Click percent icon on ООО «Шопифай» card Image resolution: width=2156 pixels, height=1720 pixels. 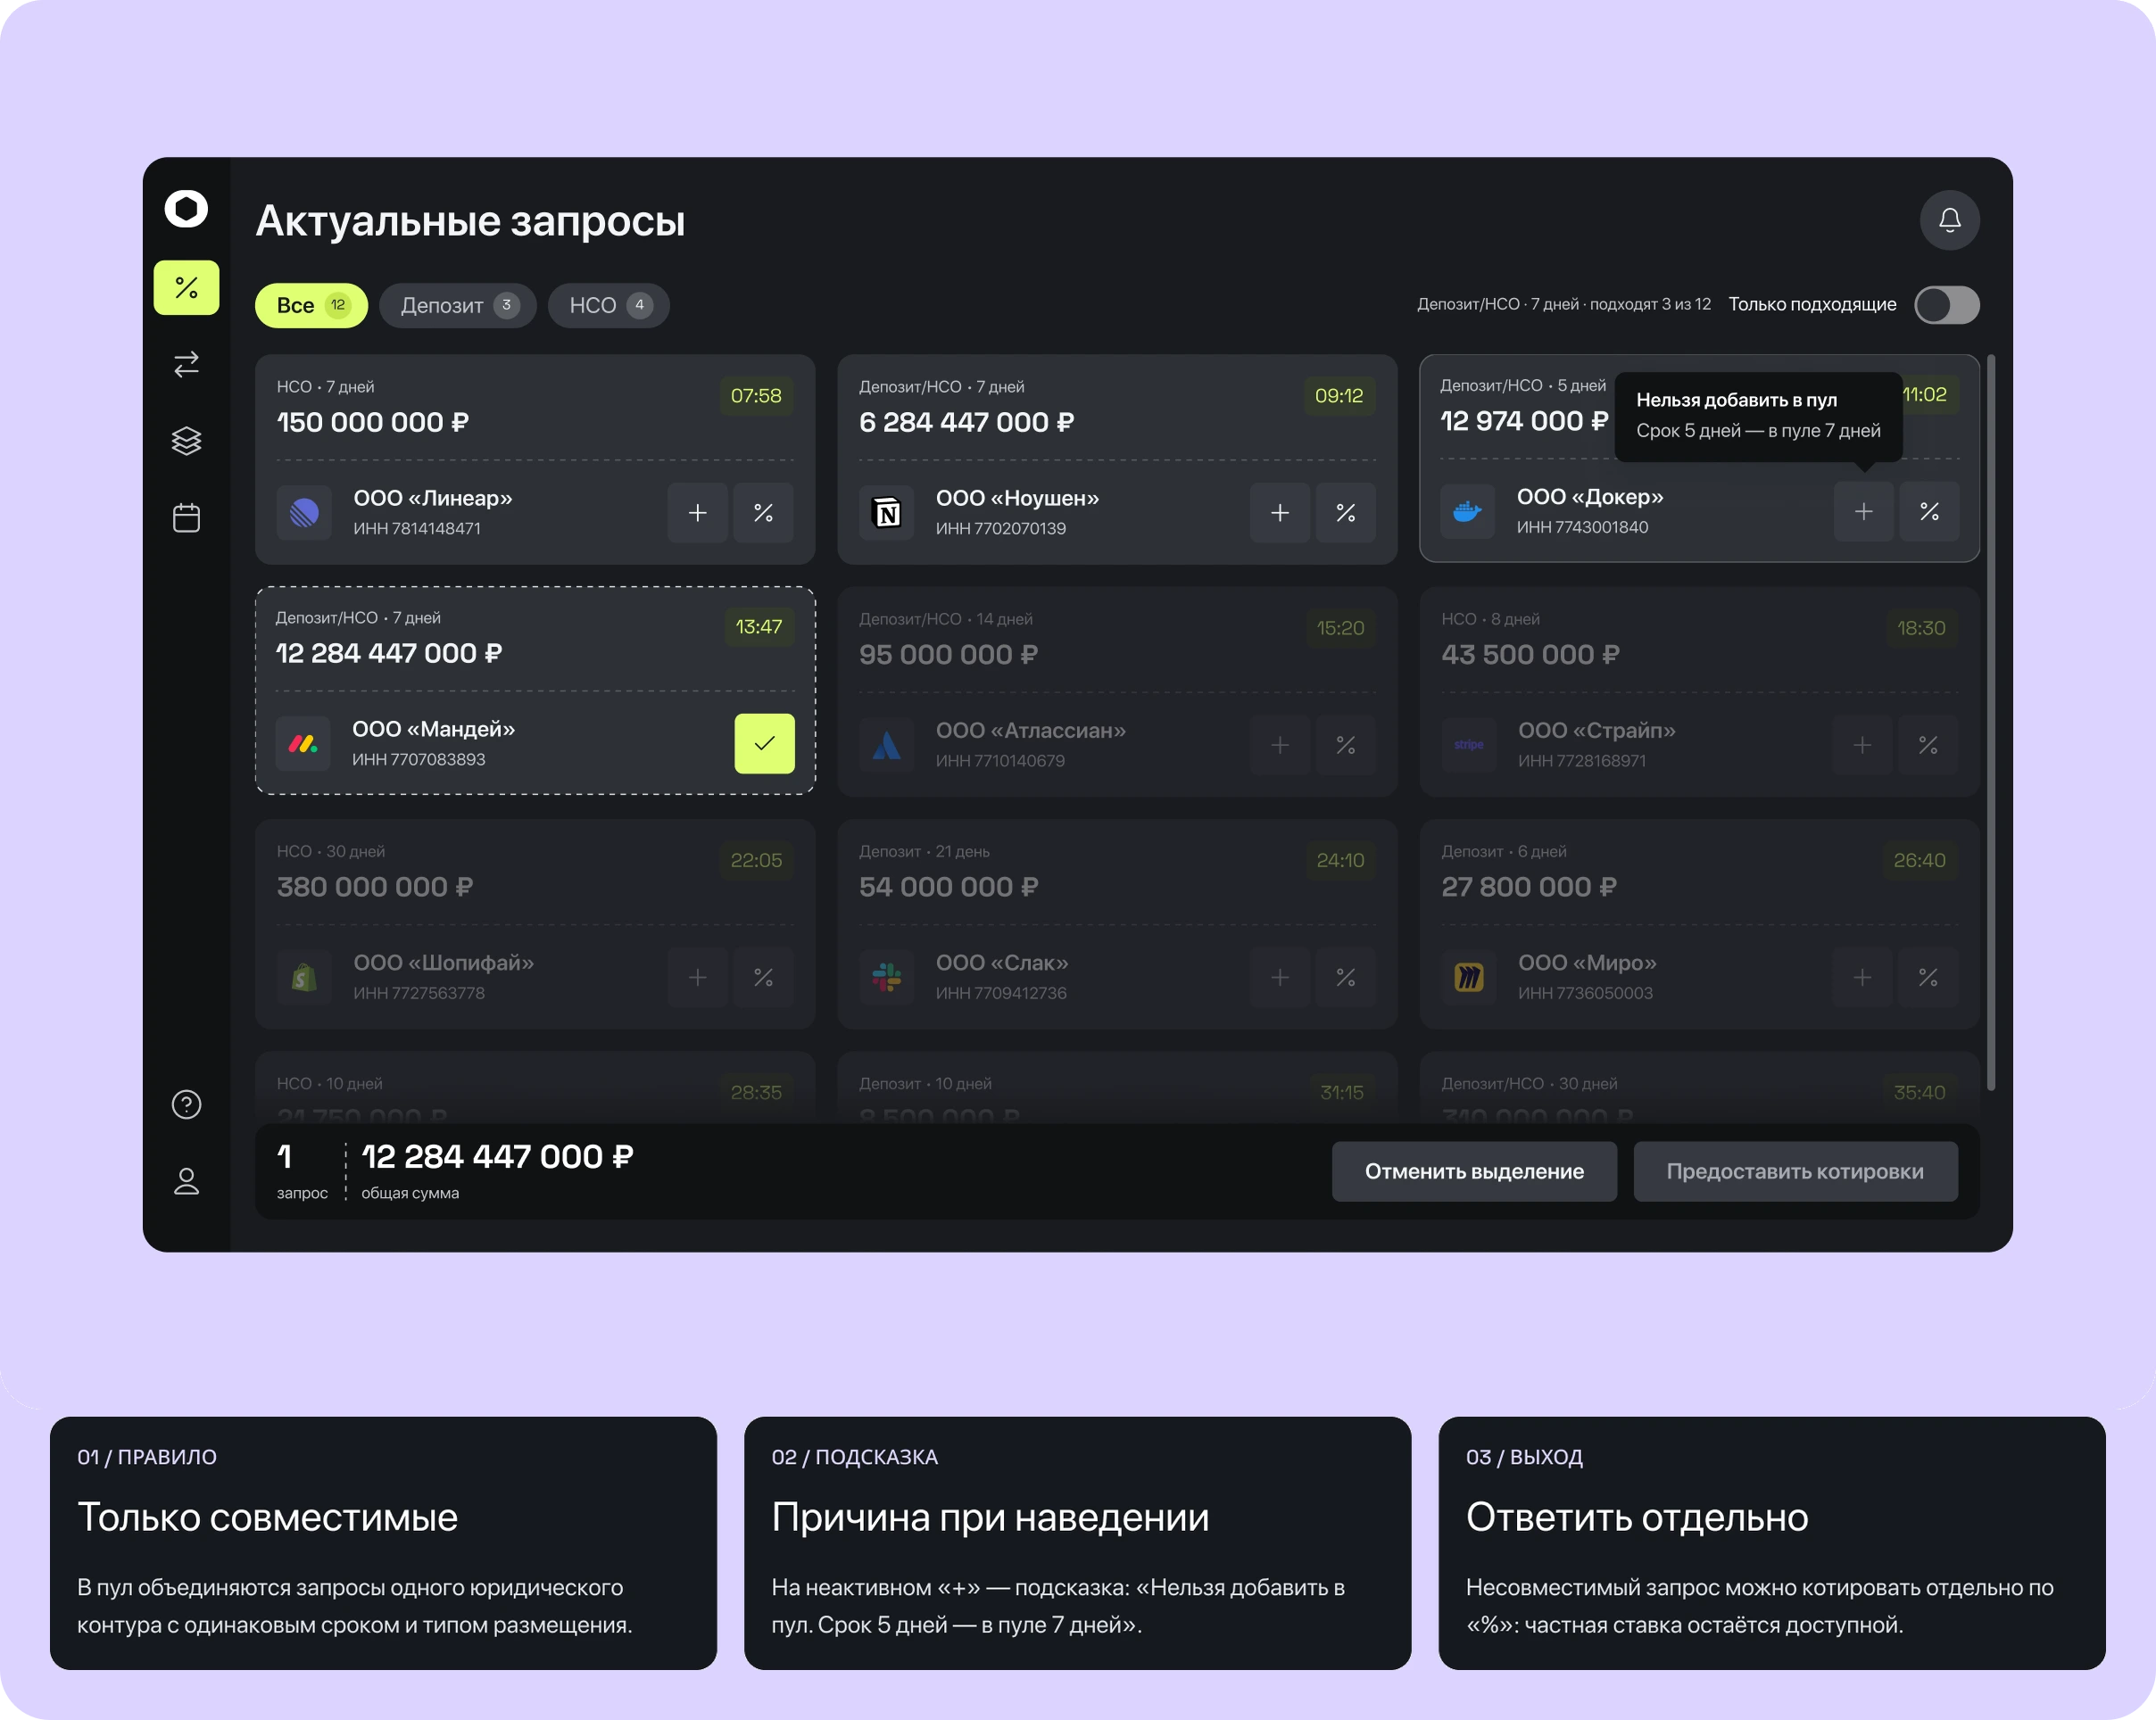pos(763,978)
